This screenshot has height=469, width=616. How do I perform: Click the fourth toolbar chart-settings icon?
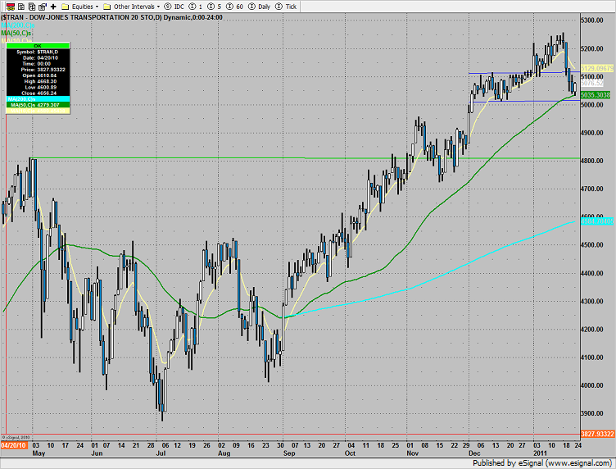41,5
